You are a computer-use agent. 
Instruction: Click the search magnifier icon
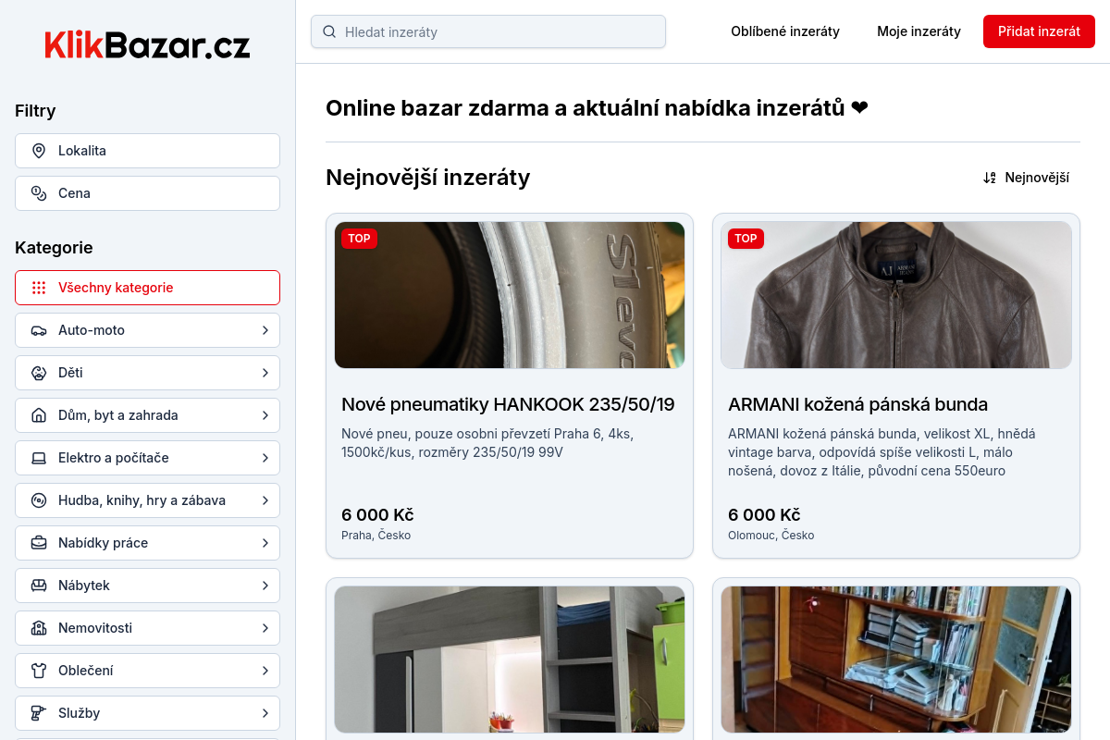(329, 31)
